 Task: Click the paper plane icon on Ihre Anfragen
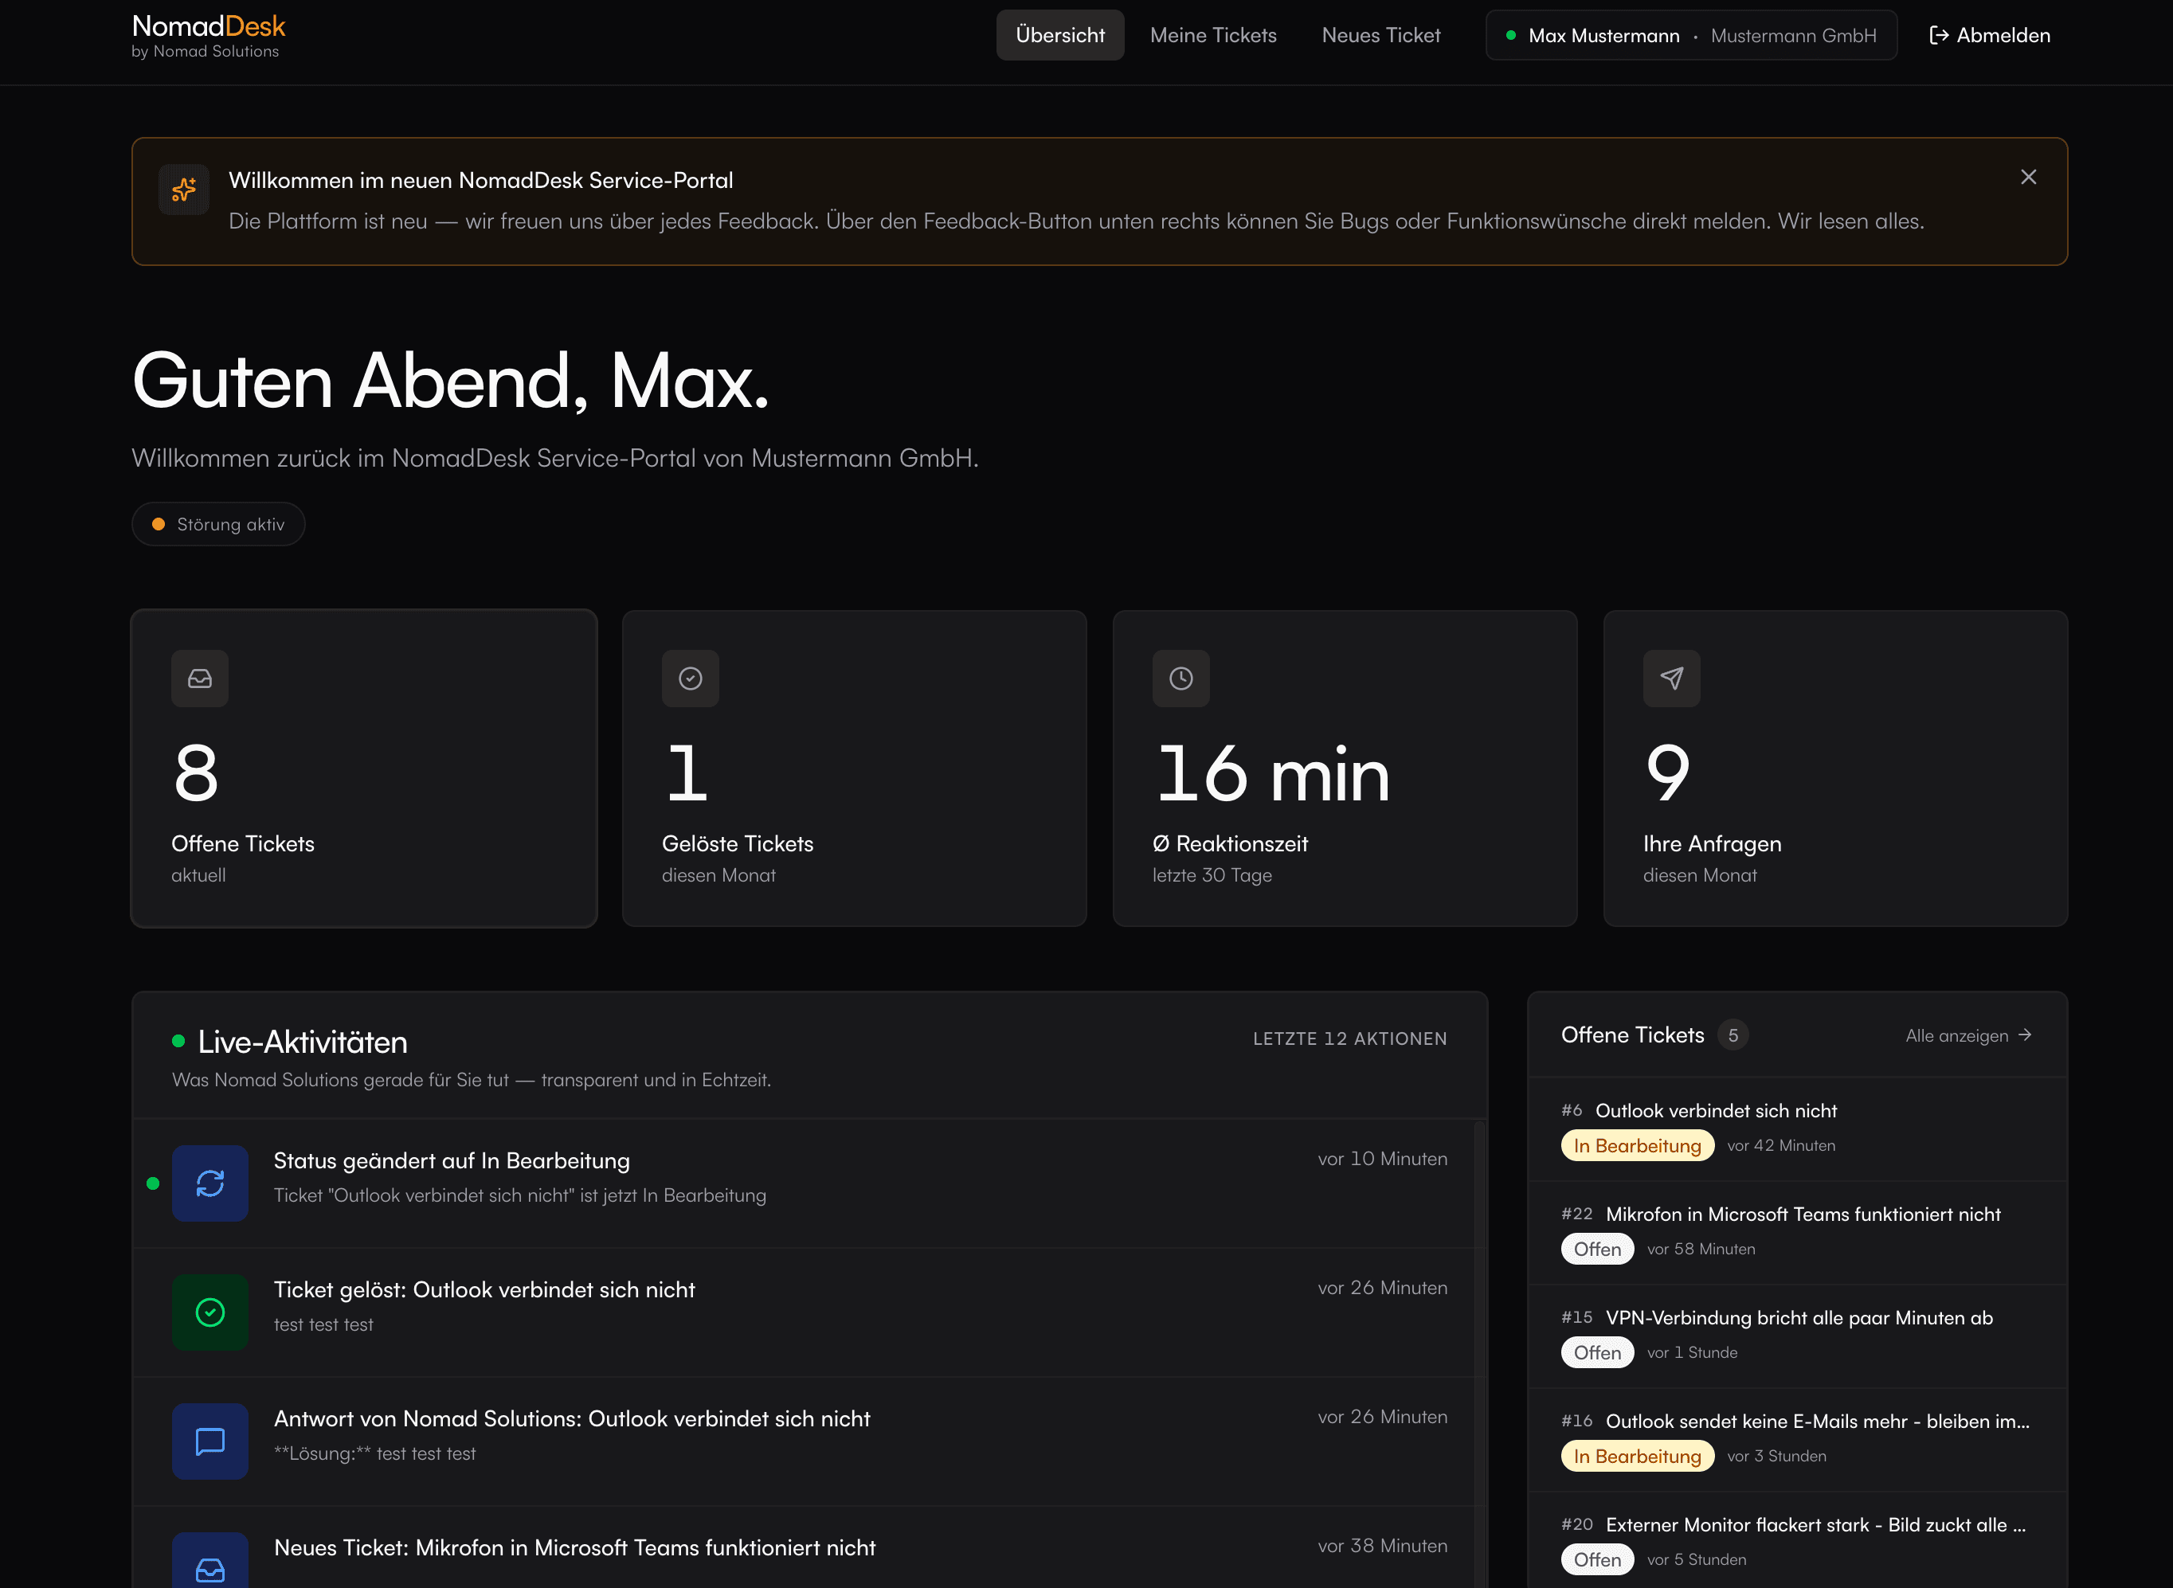click(x=1671, y=678)
